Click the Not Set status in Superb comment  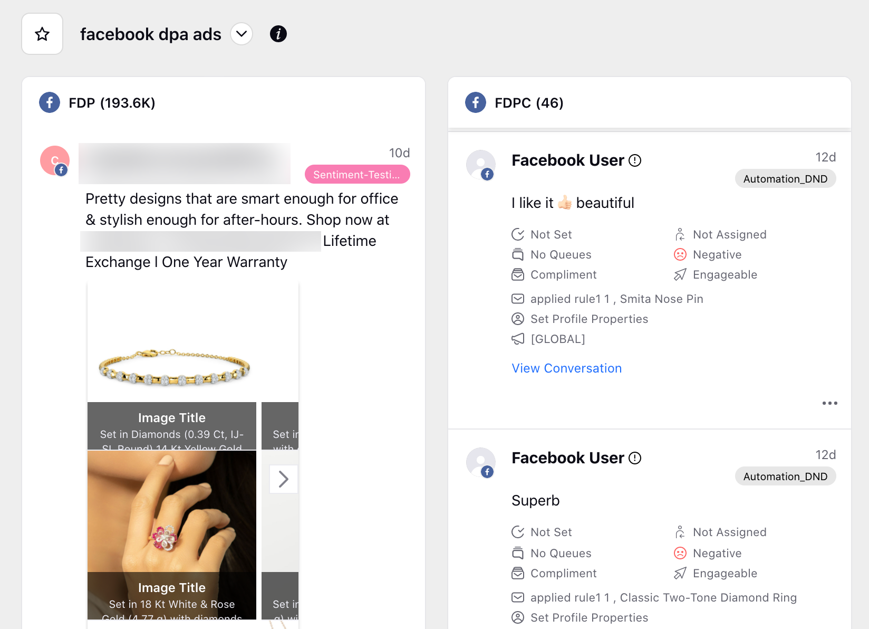[551, 532]
